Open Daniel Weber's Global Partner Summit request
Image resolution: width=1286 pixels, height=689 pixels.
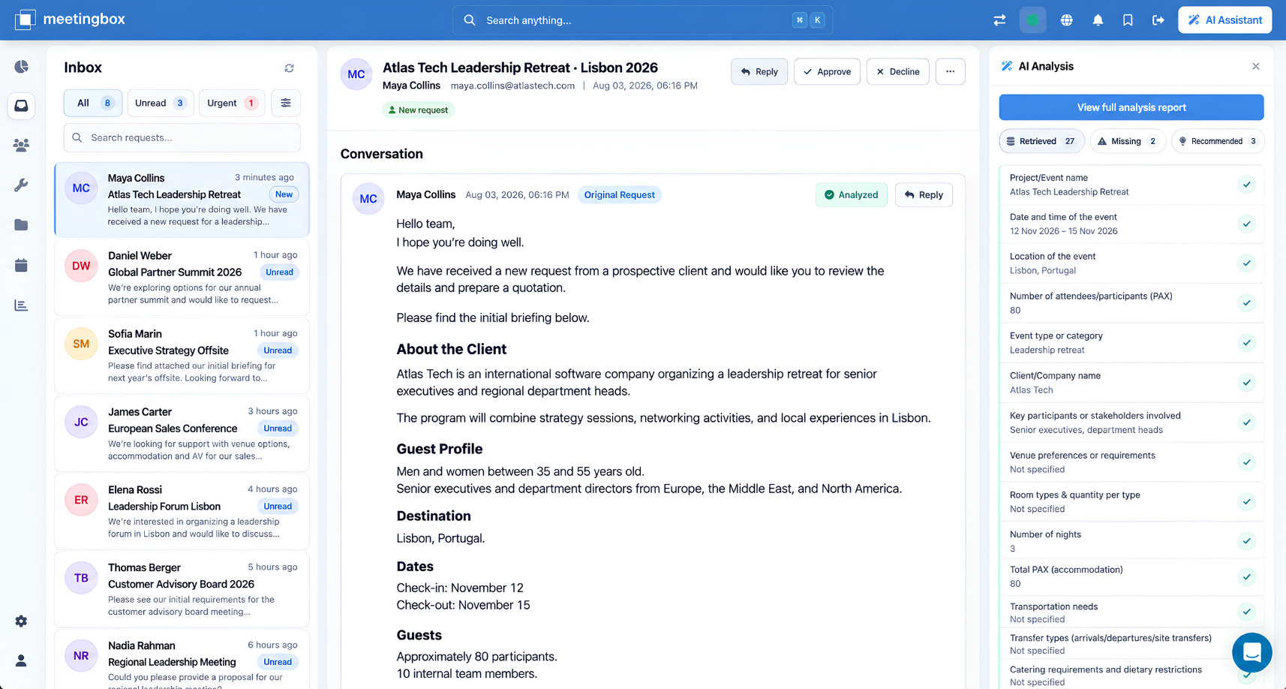[182, 277]
